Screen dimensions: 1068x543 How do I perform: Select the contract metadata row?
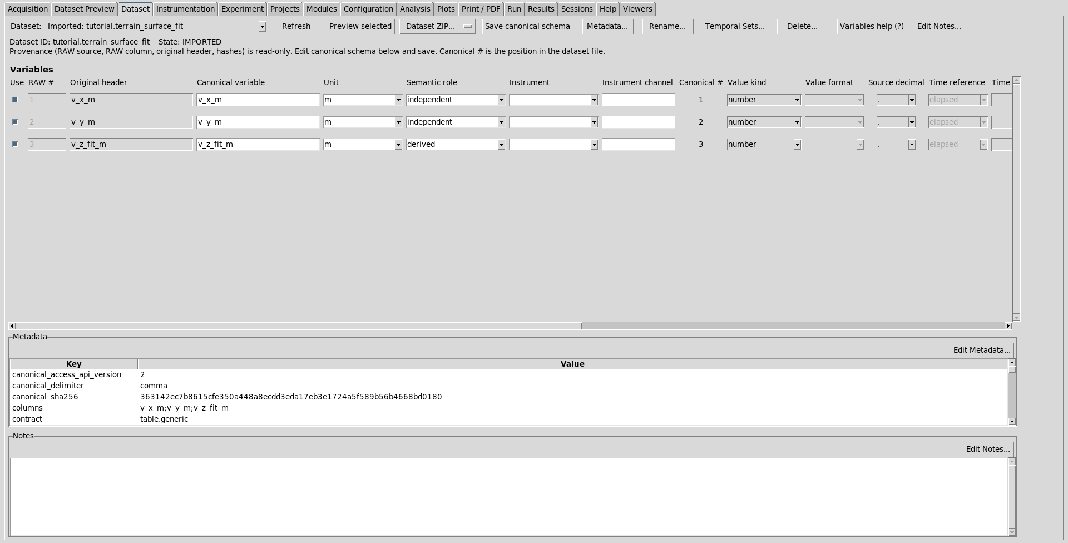click(509, 419)
